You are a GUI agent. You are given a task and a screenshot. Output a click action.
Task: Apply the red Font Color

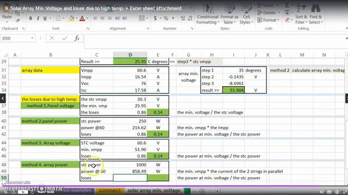[82, 18]
